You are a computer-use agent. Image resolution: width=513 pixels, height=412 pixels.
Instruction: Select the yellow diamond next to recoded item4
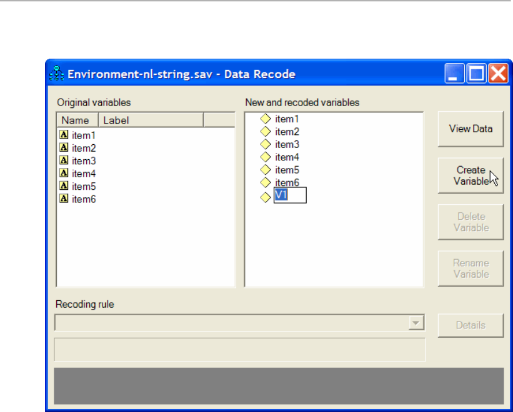click(x=265, y=157)
